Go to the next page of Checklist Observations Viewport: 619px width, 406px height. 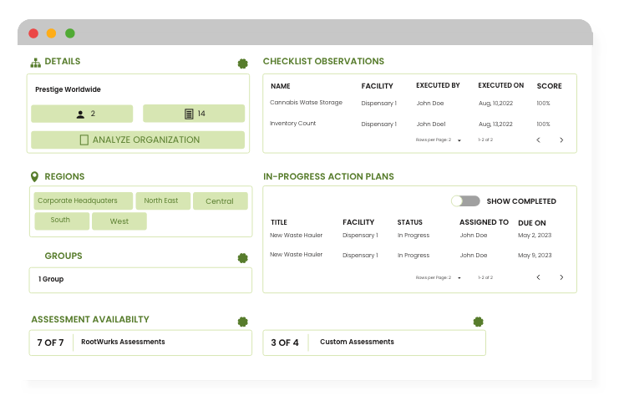coord(561,140)
